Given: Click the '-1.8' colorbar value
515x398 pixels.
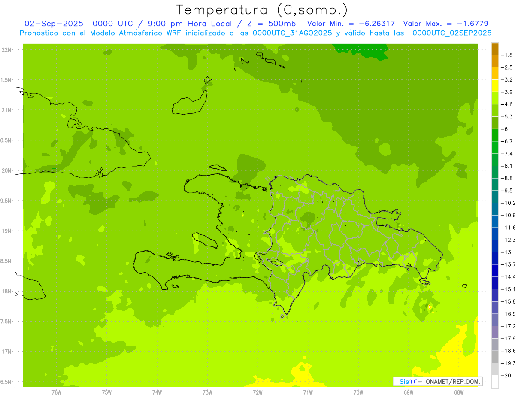Looking at the screenshot, I should coord(508,55).
